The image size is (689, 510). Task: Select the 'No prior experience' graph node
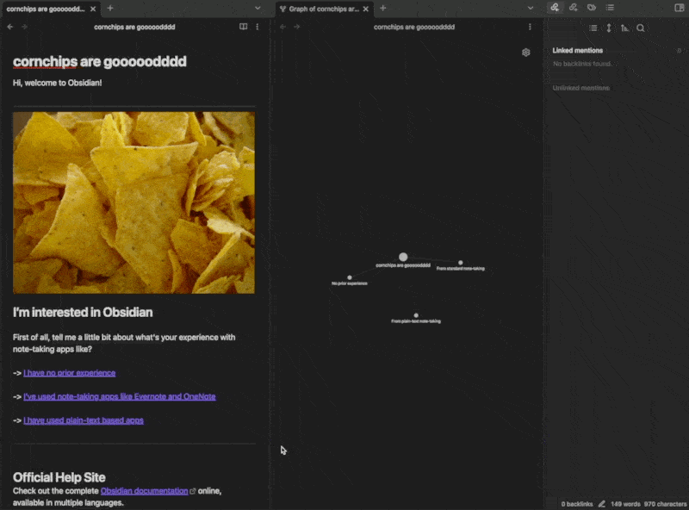[x=350, y=277]
